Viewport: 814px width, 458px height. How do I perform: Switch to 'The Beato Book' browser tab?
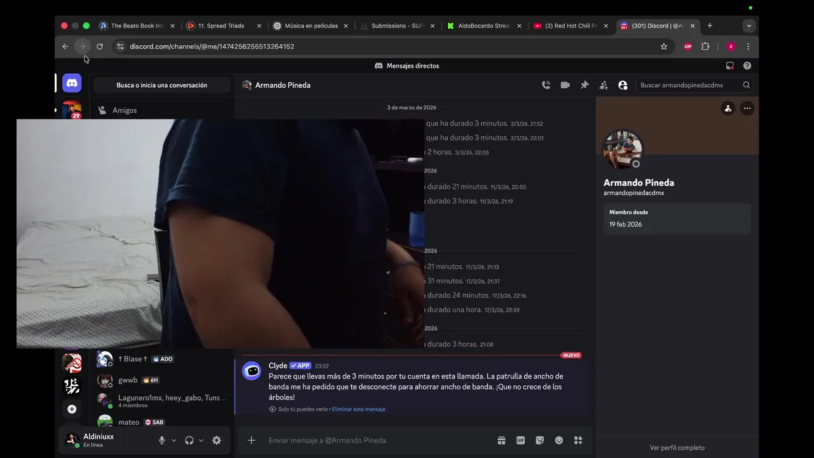(137, 26)
